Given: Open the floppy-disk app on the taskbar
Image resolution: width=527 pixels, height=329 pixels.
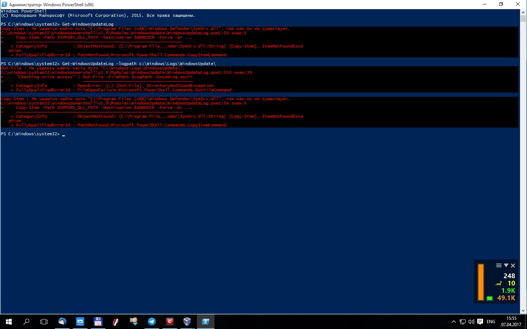Looking at the screenshot, I should tap(98, 322).
